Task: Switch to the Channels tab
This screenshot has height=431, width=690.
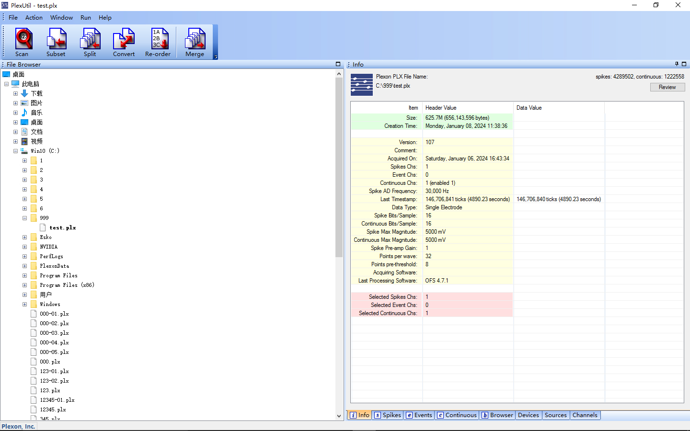Action: [585, 415]
